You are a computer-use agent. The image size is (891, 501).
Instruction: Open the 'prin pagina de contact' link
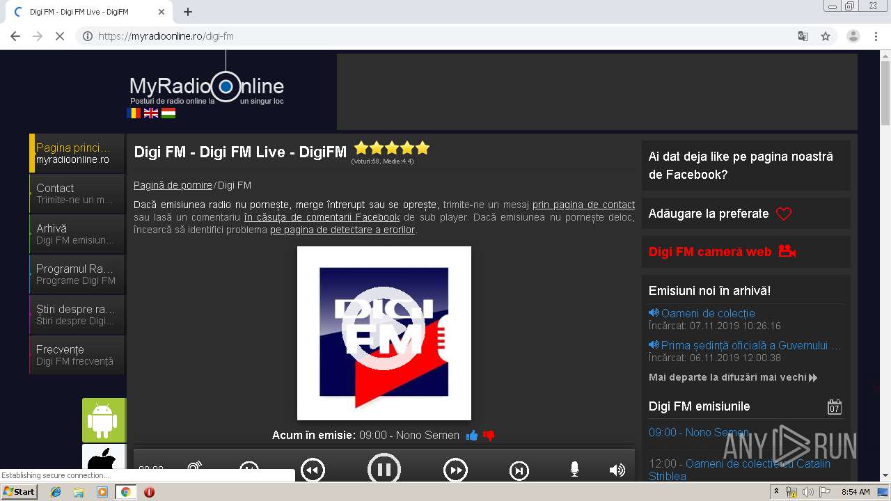click(x=583, y=205)
